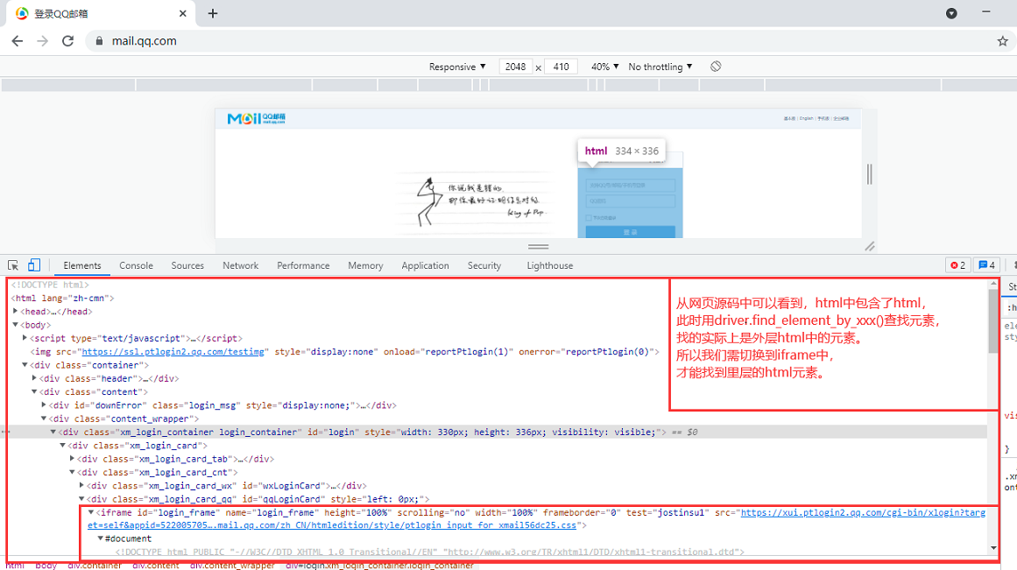Expand the div class="header" node

[x=34, y=378]
